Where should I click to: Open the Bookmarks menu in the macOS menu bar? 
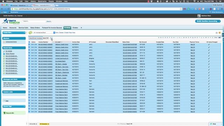[42, 1]
